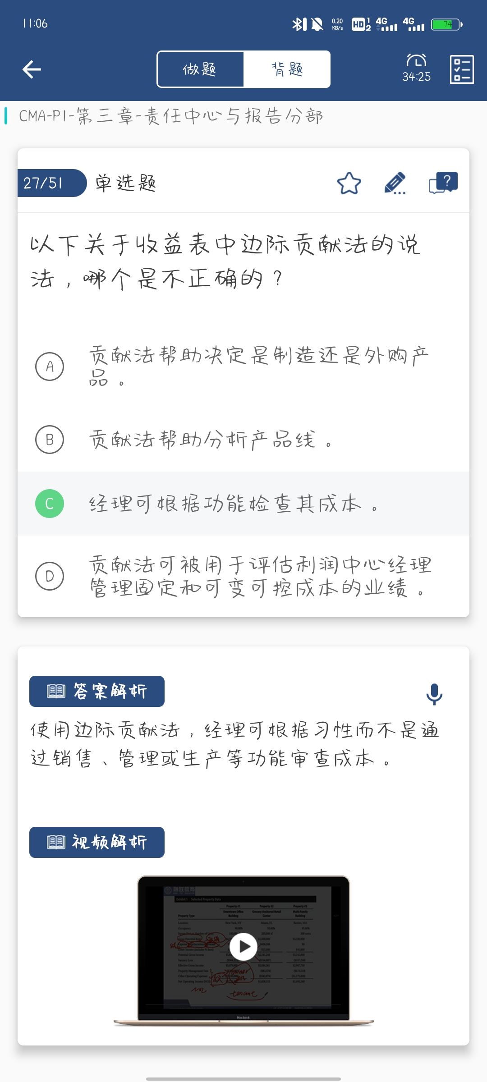This screenshot has width=487, height=1082.
Task: Click the 答案解析 button
Action: 97,691
